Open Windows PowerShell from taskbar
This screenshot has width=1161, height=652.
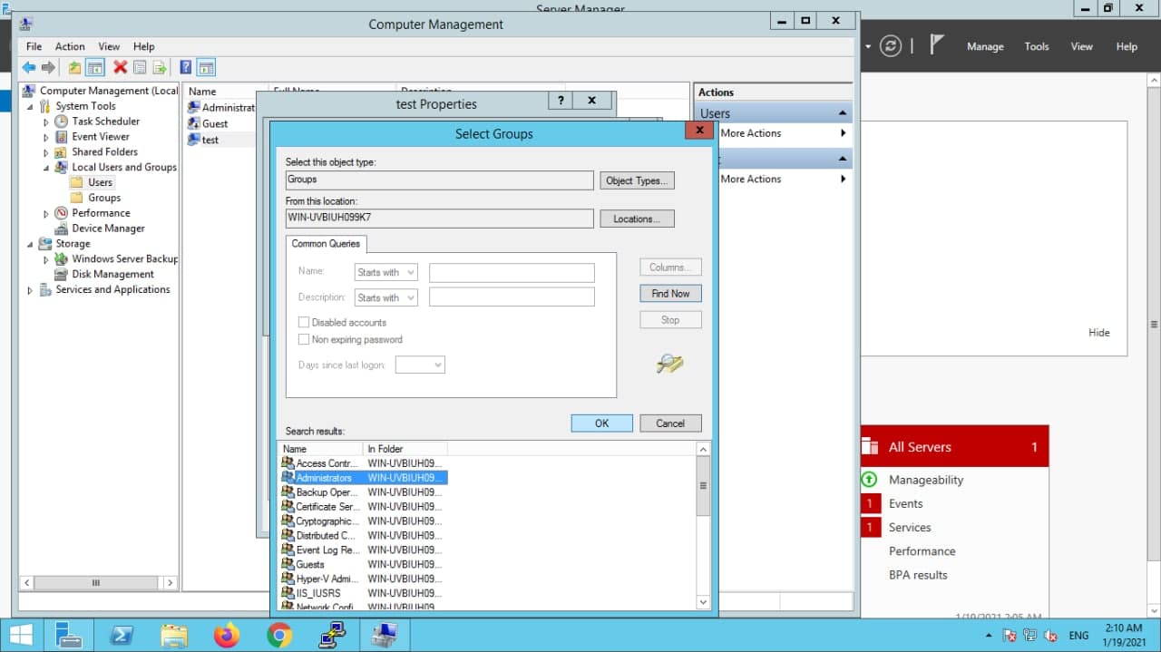point(122,636)
